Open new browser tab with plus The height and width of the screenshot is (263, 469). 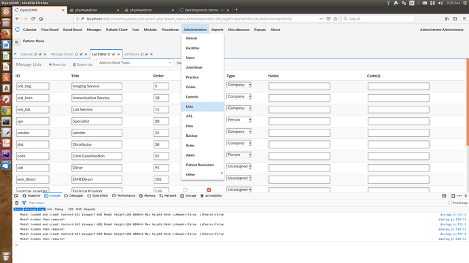236,10
